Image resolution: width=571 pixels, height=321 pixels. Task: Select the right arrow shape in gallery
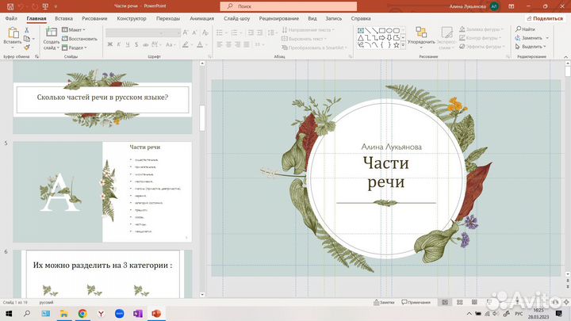click(382, 38)
